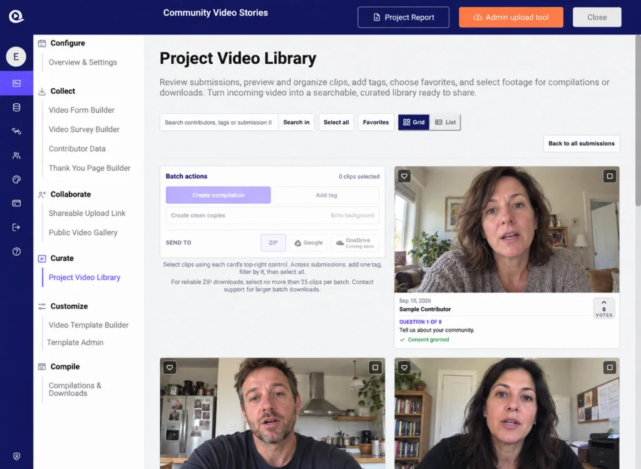Click the Compile section icon
Image resolution: width=641 pixels, height=469 pixels.
click(42, 366)
